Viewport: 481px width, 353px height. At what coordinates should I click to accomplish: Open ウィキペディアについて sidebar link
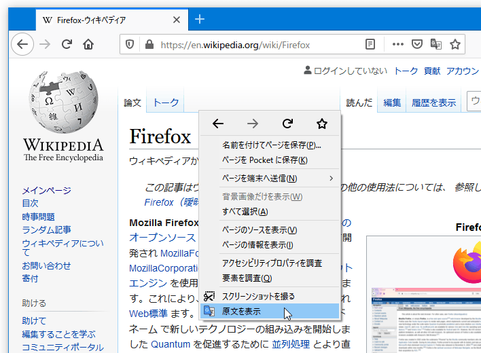63,248
